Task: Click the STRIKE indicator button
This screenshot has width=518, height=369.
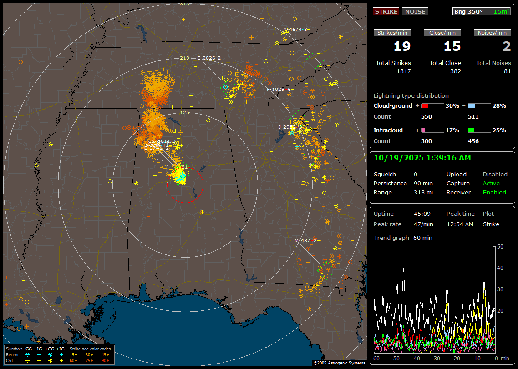Action: pos(386,11)
